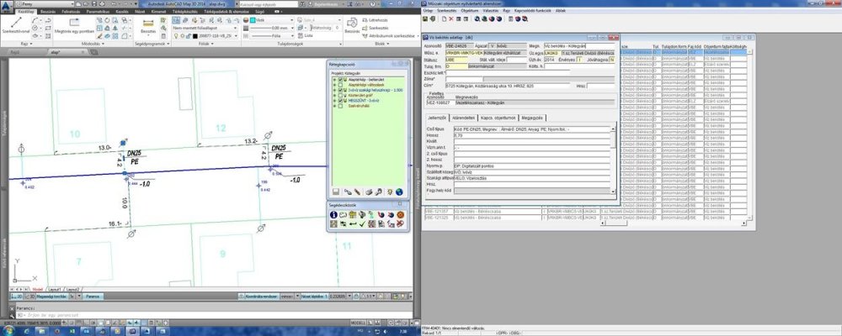Screen dimensions: 842x336
Task: Click the globe icon in Rétegkapcsoló panel
Action: [x=398, y=192]
